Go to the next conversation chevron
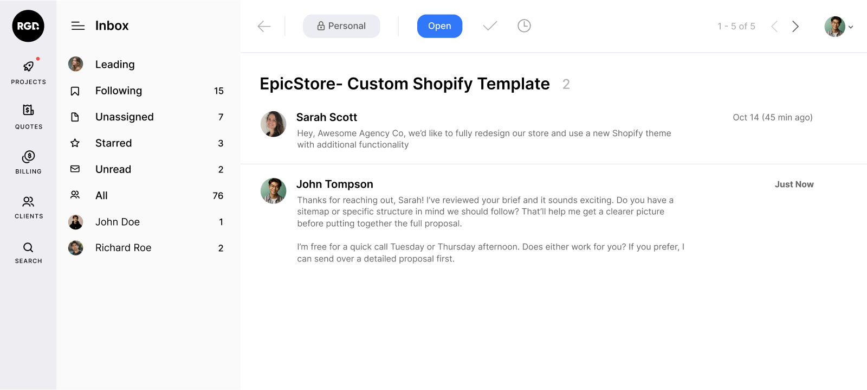Viewport: 867px width, 390px height. coord(795,26)
